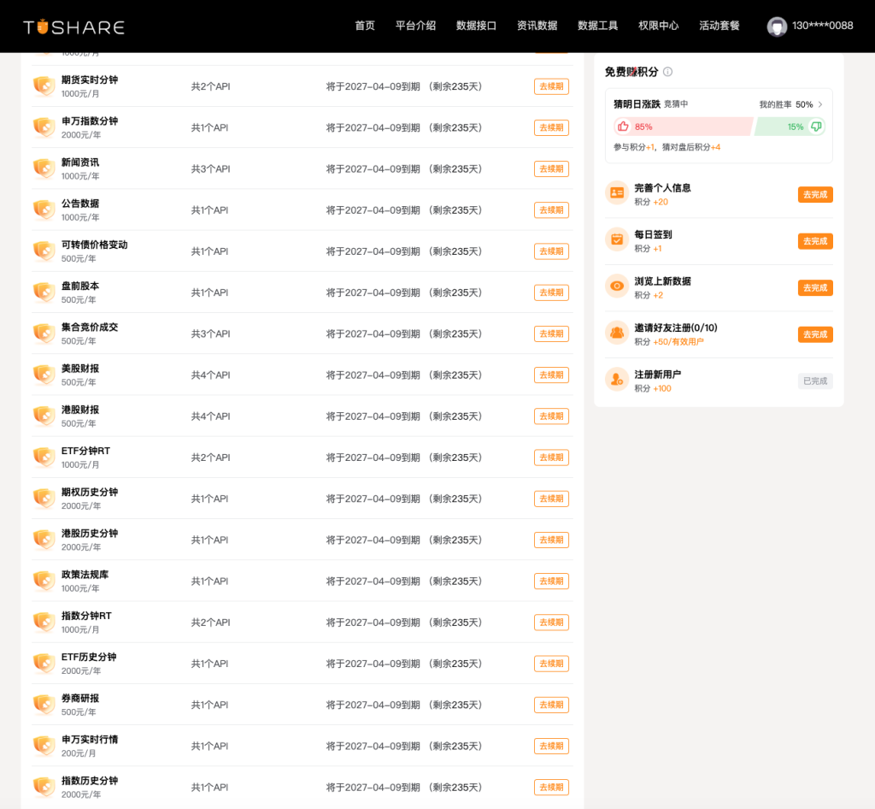The image size is (875, 809).
Task: Click the 美股财报 shield icon
Action: (44, 375)
